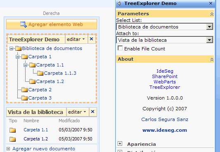Image resolution: width=220 pixels, height=152 pixels.
Task: Collapse the Parameters section
Action: (212, 14)
